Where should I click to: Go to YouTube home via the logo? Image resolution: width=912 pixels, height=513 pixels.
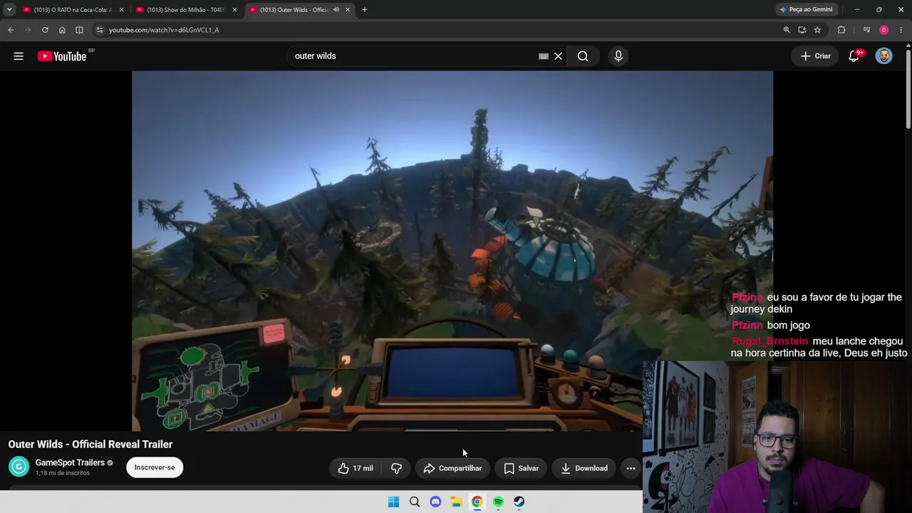[62, 56]
